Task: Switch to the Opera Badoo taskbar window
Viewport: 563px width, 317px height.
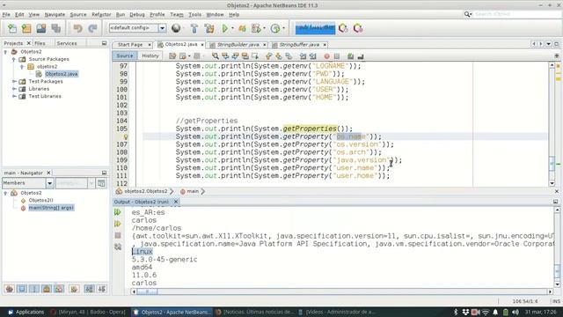Action: tap(88, 312)
